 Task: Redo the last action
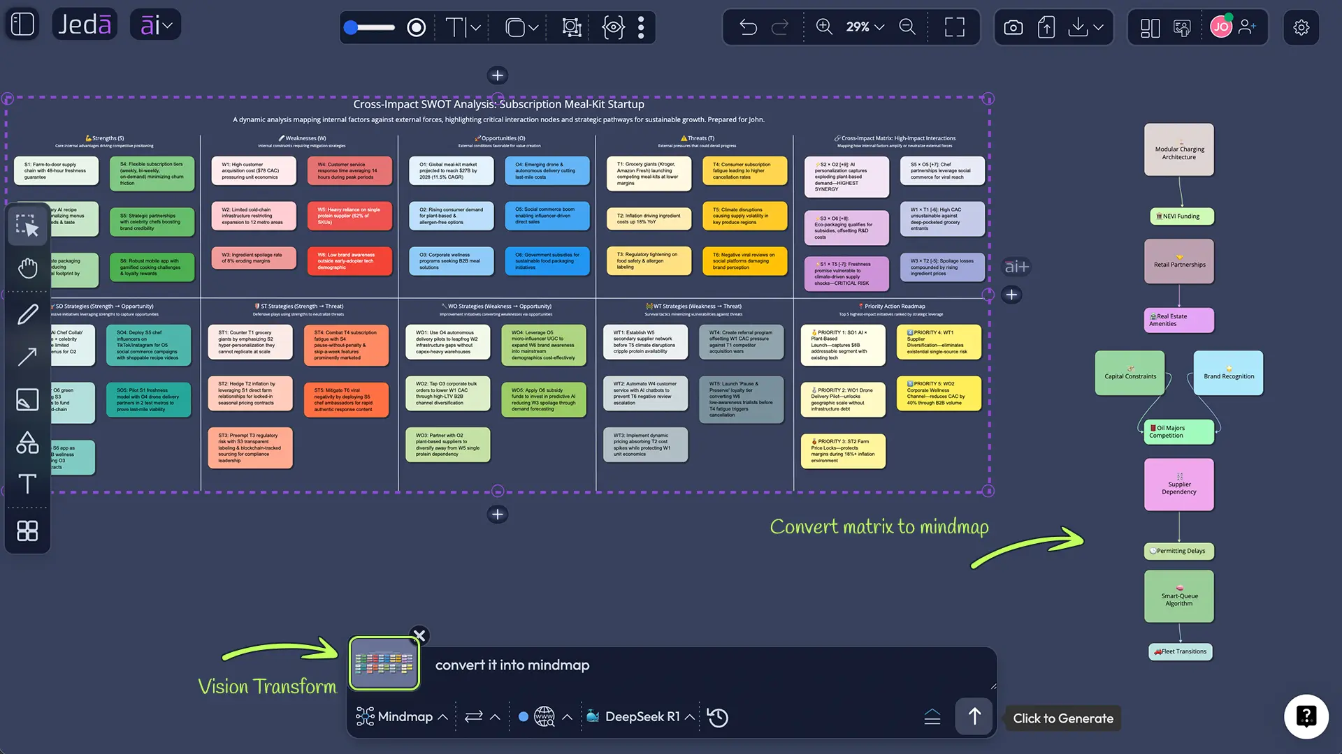click(779, 27)
